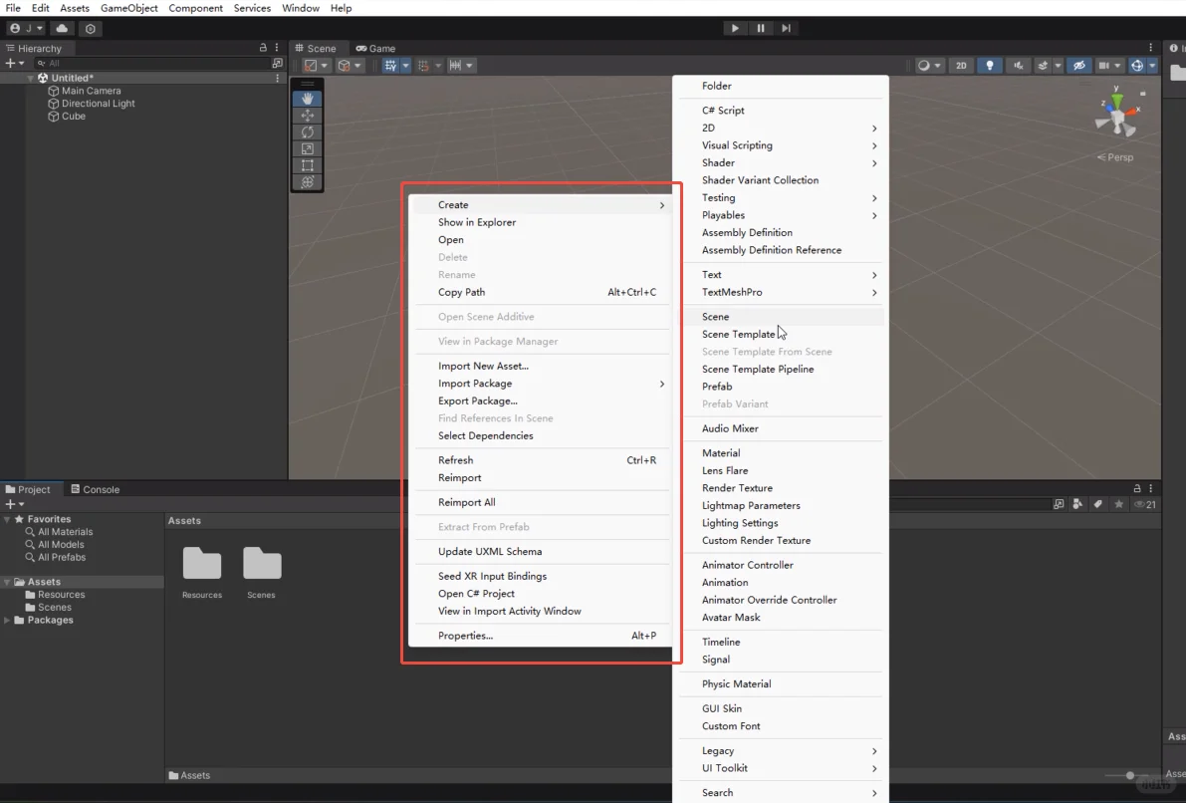Viewport: 1186px width, 803px height.
Task: Toggle scene lighting bulb icon
Action: (990, 65)
